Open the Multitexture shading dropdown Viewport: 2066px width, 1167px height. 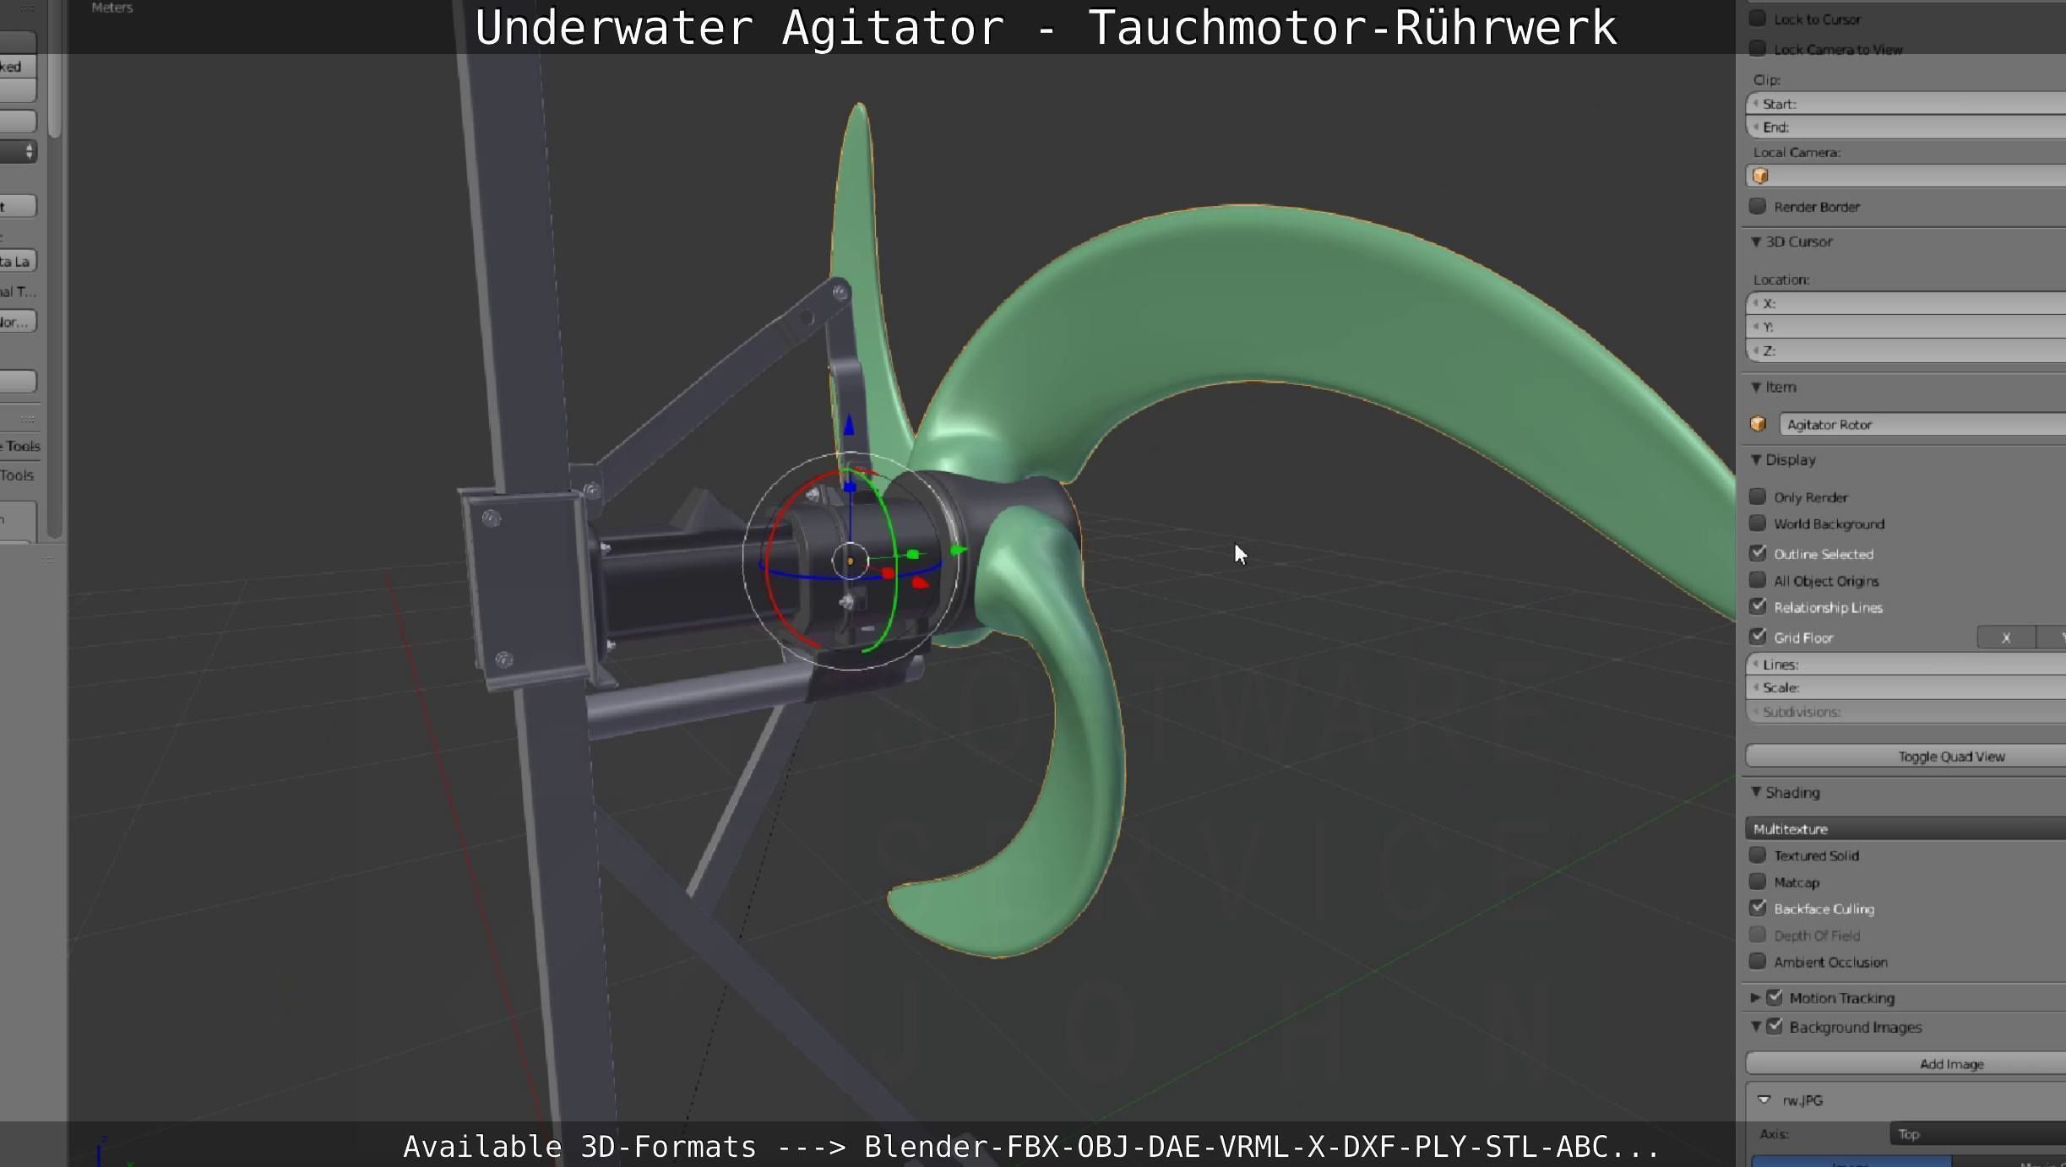(1906, 828)
